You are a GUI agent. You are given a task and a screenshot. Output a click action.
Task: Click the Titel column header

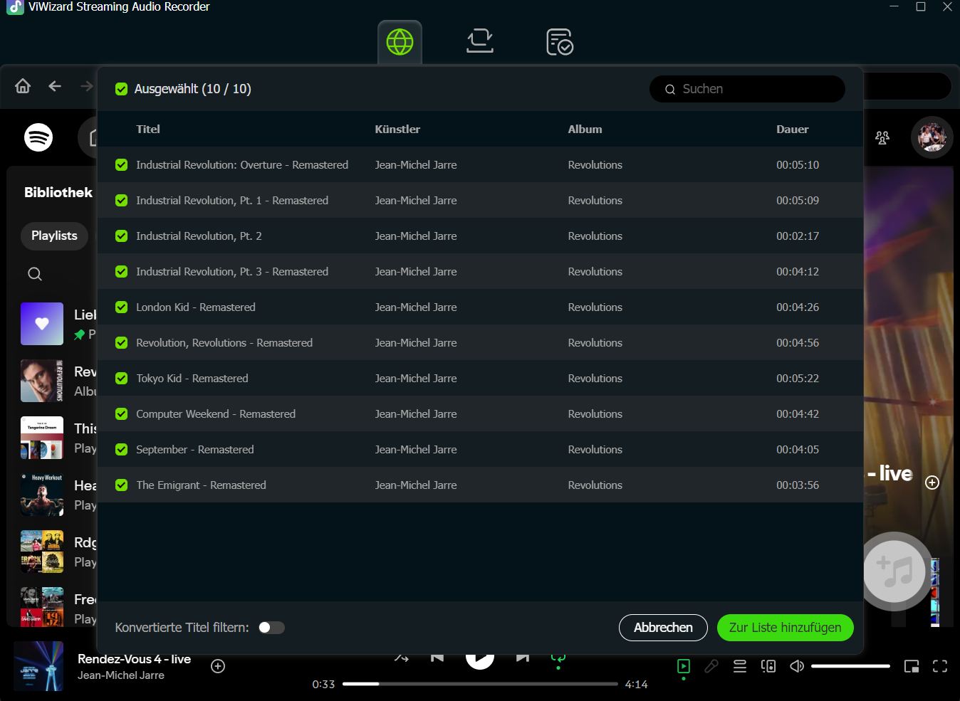click(148, 130)
